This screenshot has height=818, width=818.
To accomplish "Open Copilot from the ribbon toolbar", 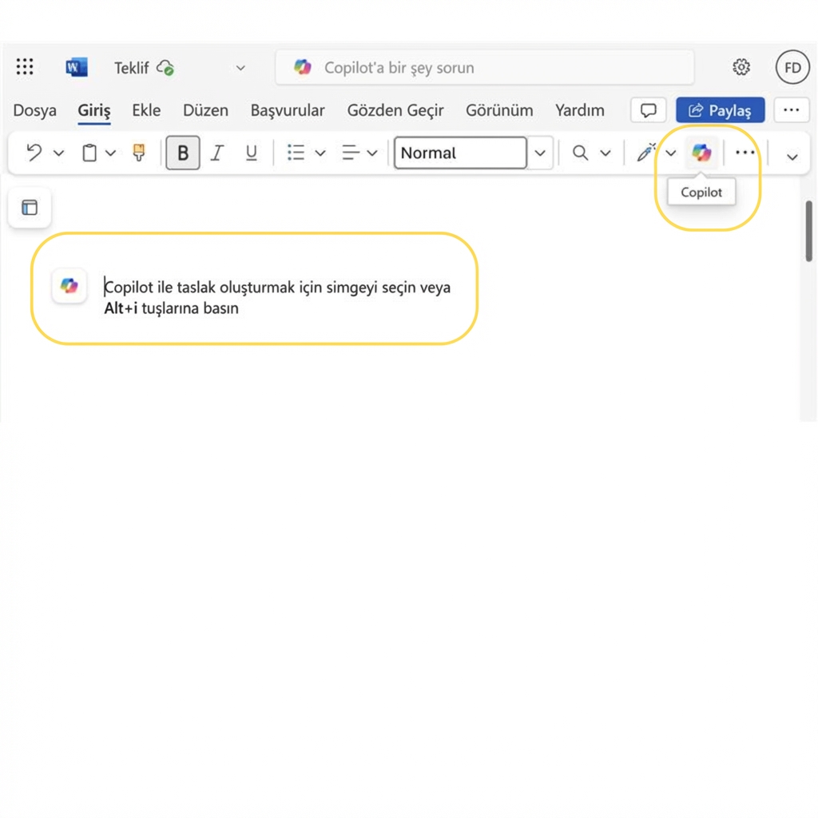I will pyautogui.click(x=701, y=153).
